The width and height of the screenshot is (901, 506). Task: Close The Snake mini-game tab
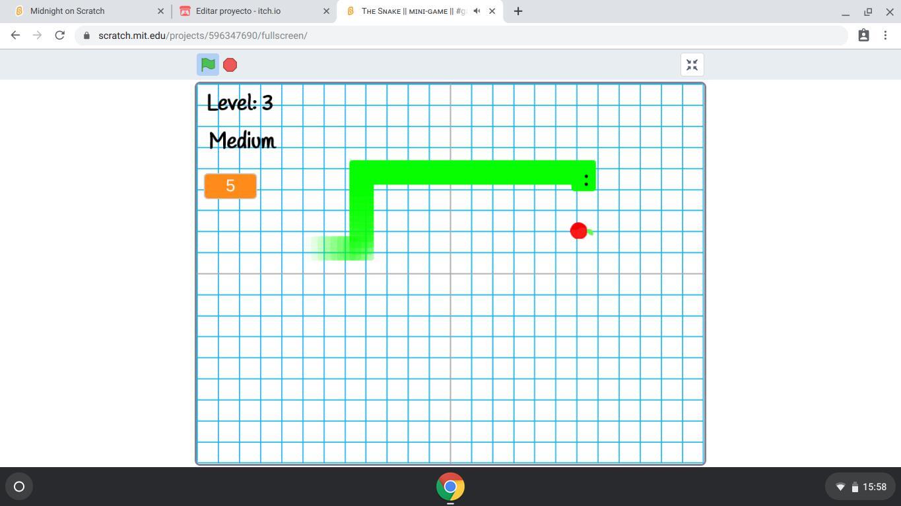click(492, 11)
